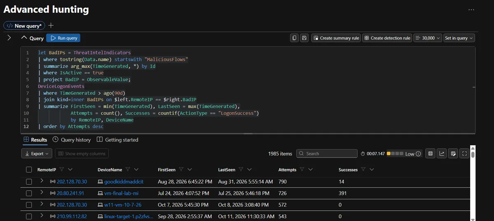Viewport: 494px width, 221px height.
Task: Click the info icon beside Low
Action: tap(419, 154)
